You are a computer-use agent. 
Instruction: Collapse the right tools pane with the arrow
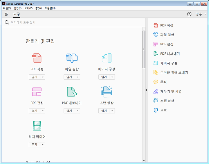click(147, 90)
